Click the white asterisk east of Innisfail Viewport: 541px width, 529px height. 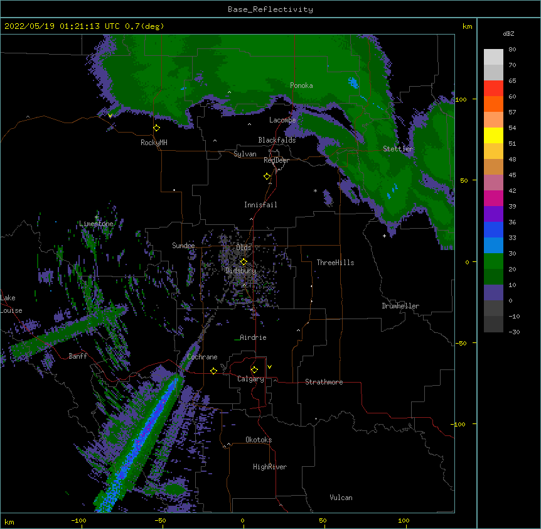[x=315, y=191]
